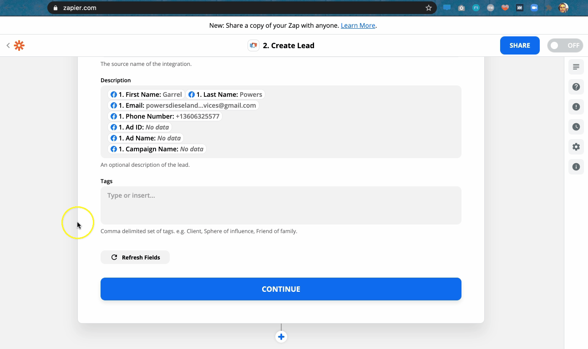
Task: Select the Ad ID: No data pill
Action: tap(140, 127)
